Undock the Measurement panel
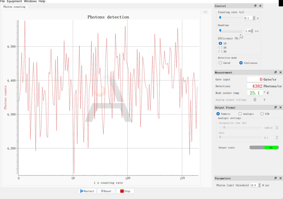The height and width of the screenshot is (199, 283). click(275, 72)
